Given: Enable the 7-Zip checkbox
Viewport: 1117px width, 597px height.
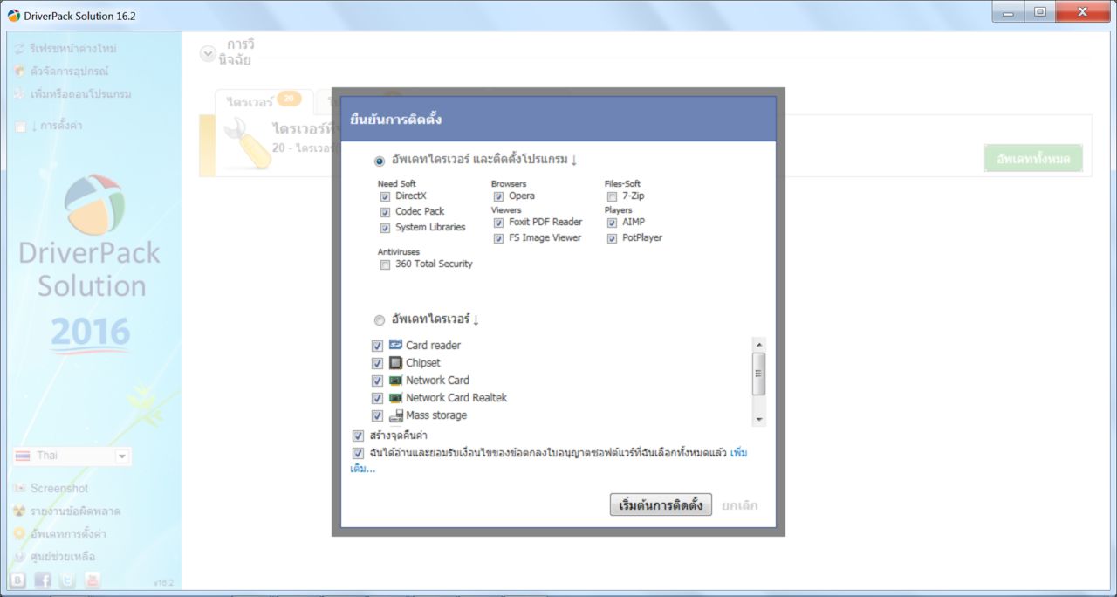Looking at the screenshot, I should point(612,197).
